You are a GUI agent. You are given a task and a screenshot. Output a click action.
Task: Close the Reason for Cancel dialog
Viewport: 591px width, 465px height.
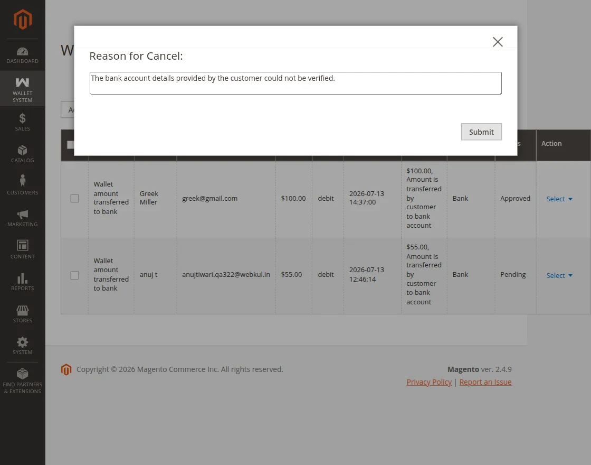tap(498, 42)
